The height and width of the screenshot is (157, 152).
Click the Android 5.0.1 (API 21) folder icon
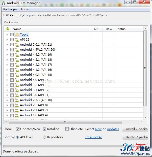(x=17, y=45)
